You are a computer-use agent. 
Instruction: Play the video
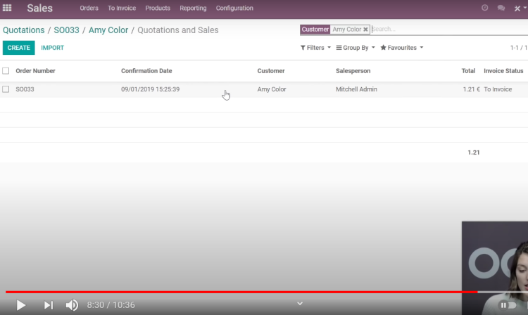point(21,305)
